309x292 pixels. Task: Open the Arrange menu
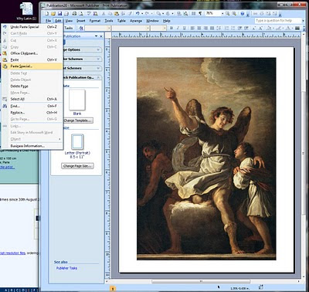136,21
